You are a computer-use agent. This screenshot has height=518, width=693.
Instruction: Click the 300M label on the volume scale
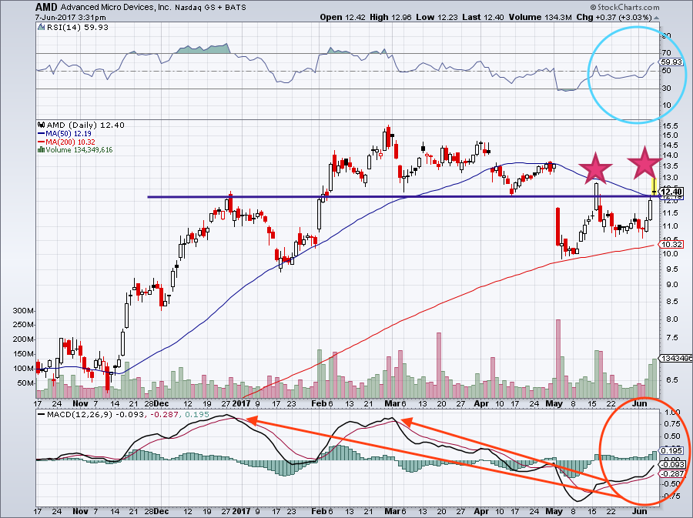coord(23,311)
